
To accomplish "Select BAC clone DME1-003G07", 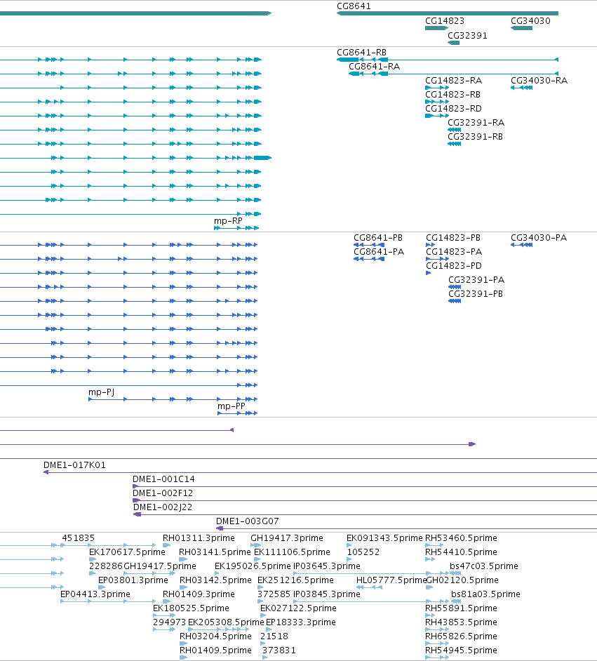I will pyautogui.click(x=248, y=521).
